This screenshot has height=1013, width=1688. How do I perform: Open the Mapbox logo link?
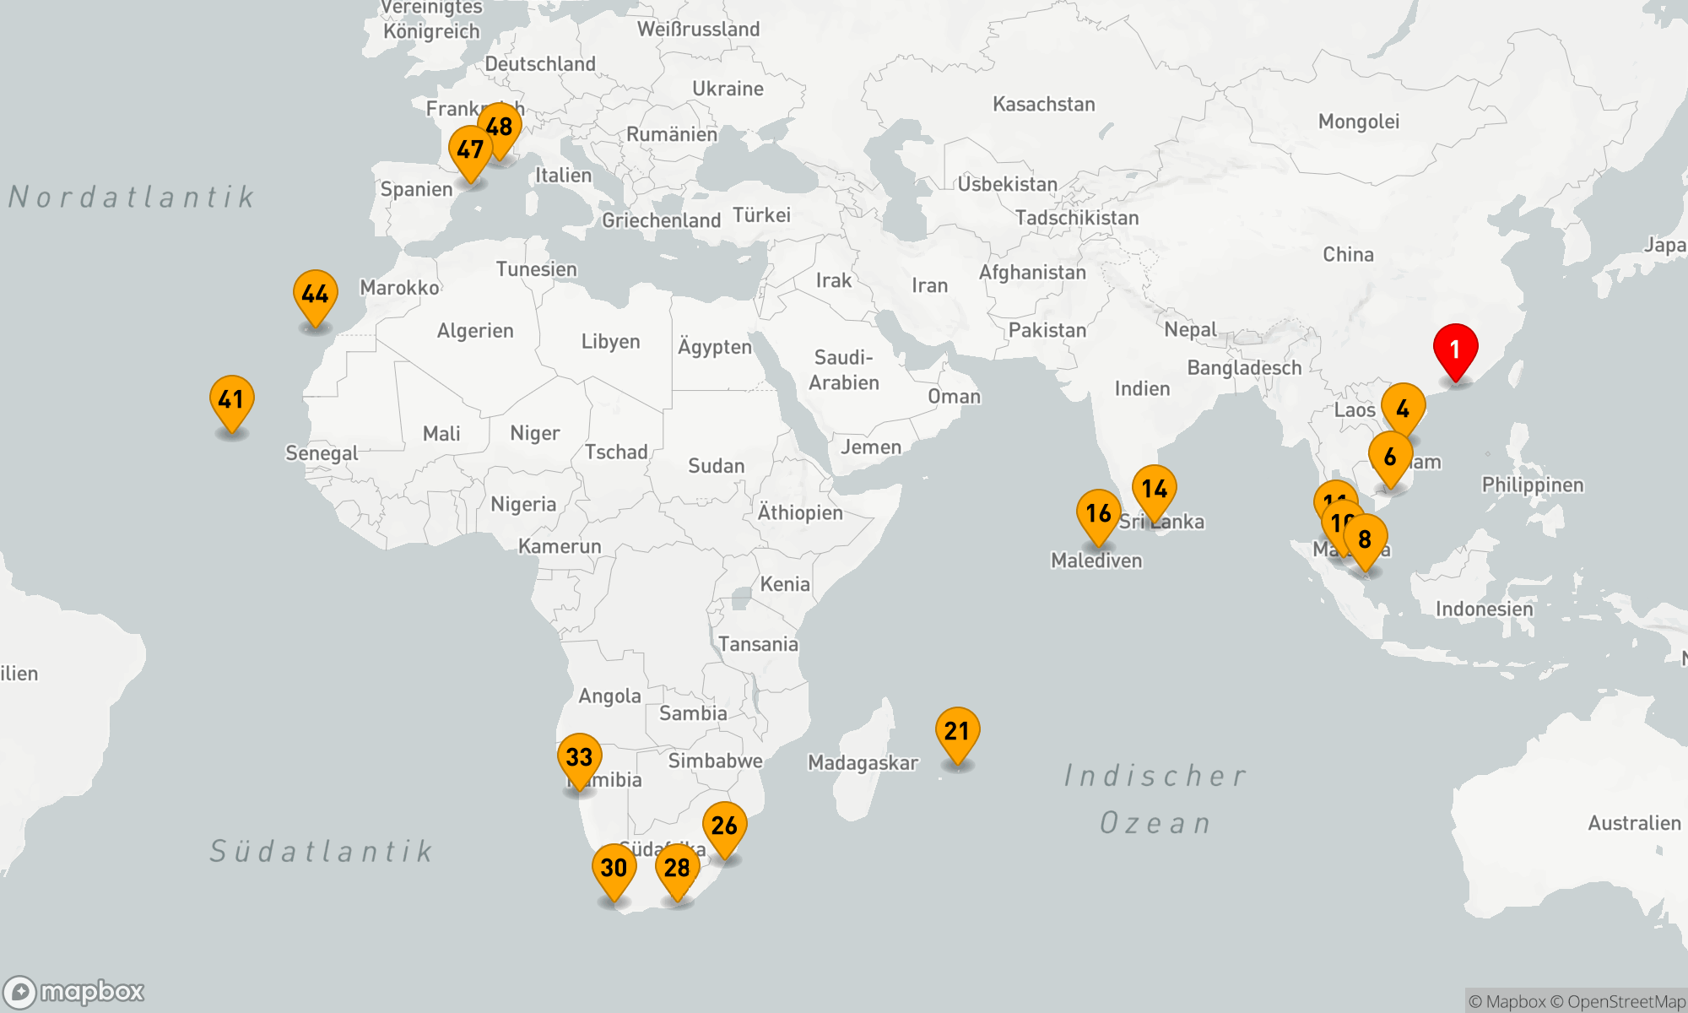point(74,992)
